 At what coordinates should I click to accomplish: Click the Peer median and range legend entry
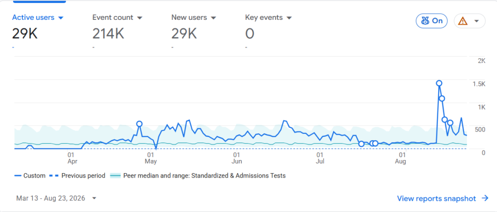(x=198, y=176)
